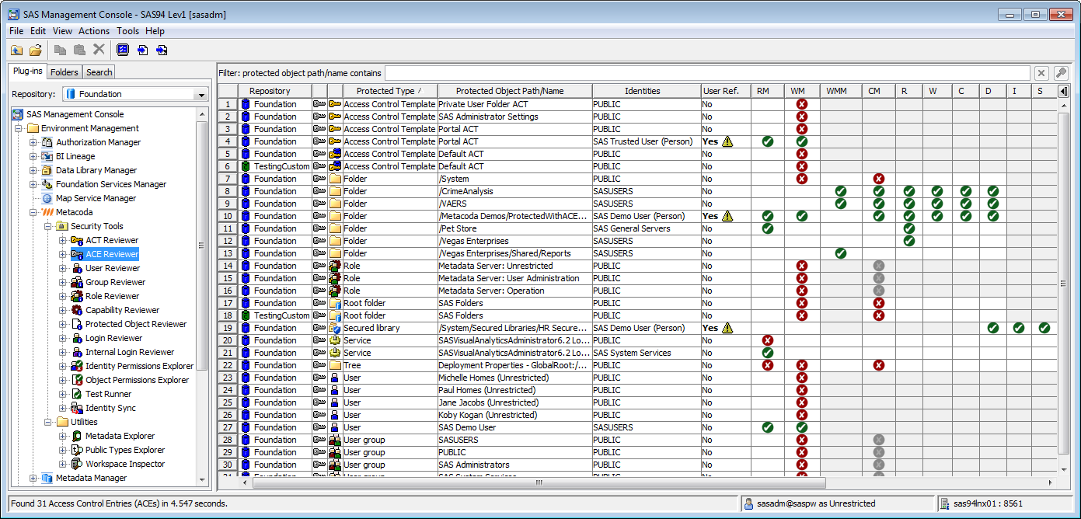Click the warning icon in row 4

click(x=727, y=141)
